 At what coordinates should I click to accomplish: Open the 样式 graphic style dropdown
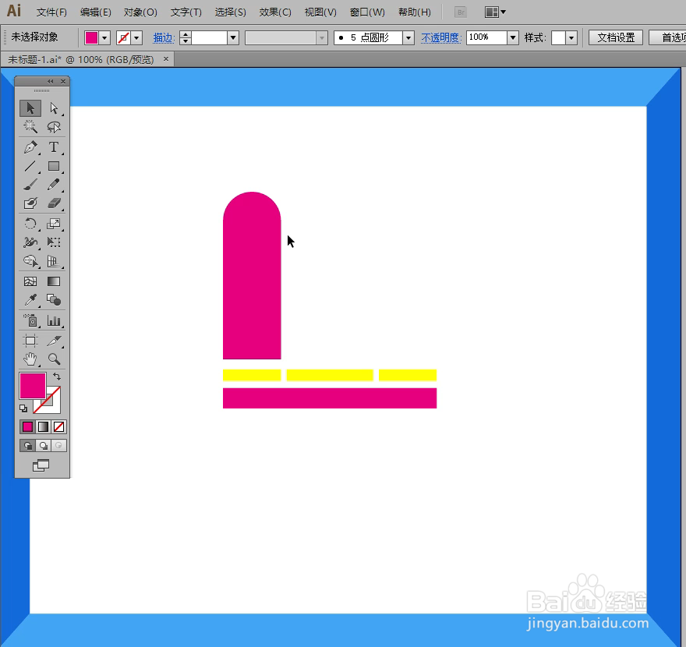pos(571,38)
